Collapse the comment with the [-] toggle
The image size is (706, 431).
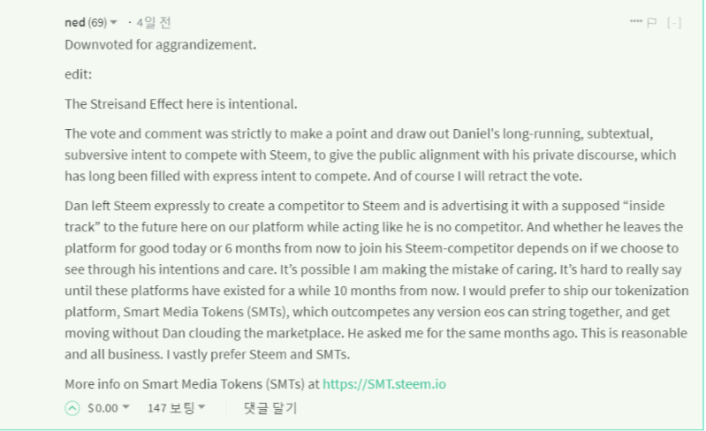click(x=674, y=22)
